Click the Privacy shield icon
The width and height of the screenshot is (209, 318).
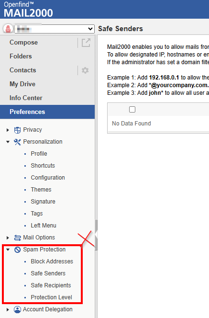(x=17, y=130)
